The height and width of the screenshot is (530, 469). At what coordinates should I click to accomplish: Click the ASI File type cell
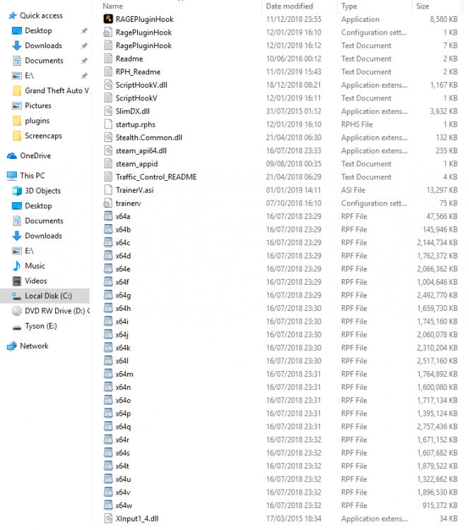click(x=353, y=190)
